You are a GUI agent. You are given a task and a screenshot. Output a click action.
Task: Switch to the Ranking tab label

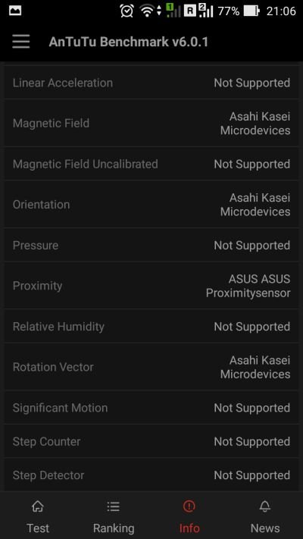tap(114, 528)
